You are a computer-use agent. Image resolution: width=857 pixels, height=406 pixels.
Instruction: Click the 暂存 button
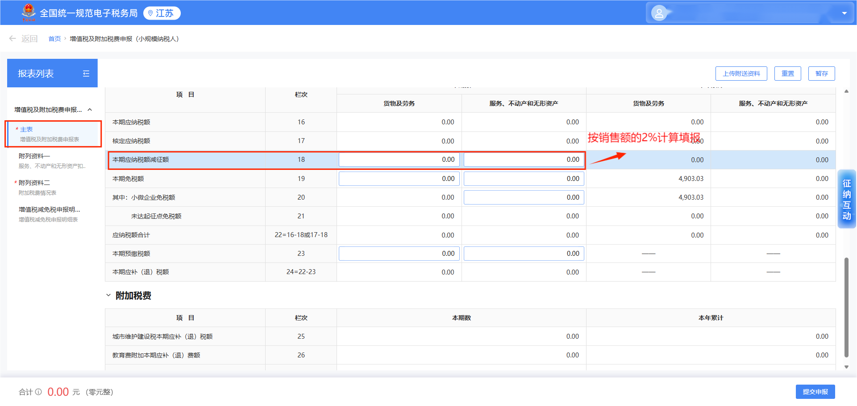click(821, 74)
